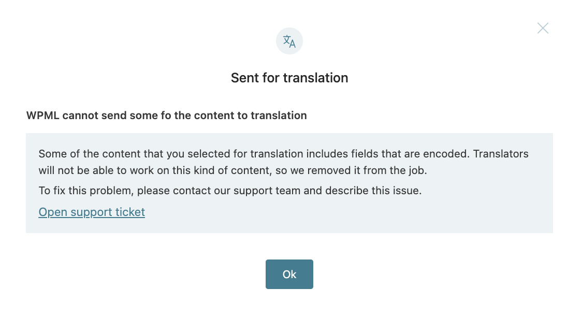Click the word "ticket" in the support link
This screenshot has width=581, height=317.
pos(131,212)
